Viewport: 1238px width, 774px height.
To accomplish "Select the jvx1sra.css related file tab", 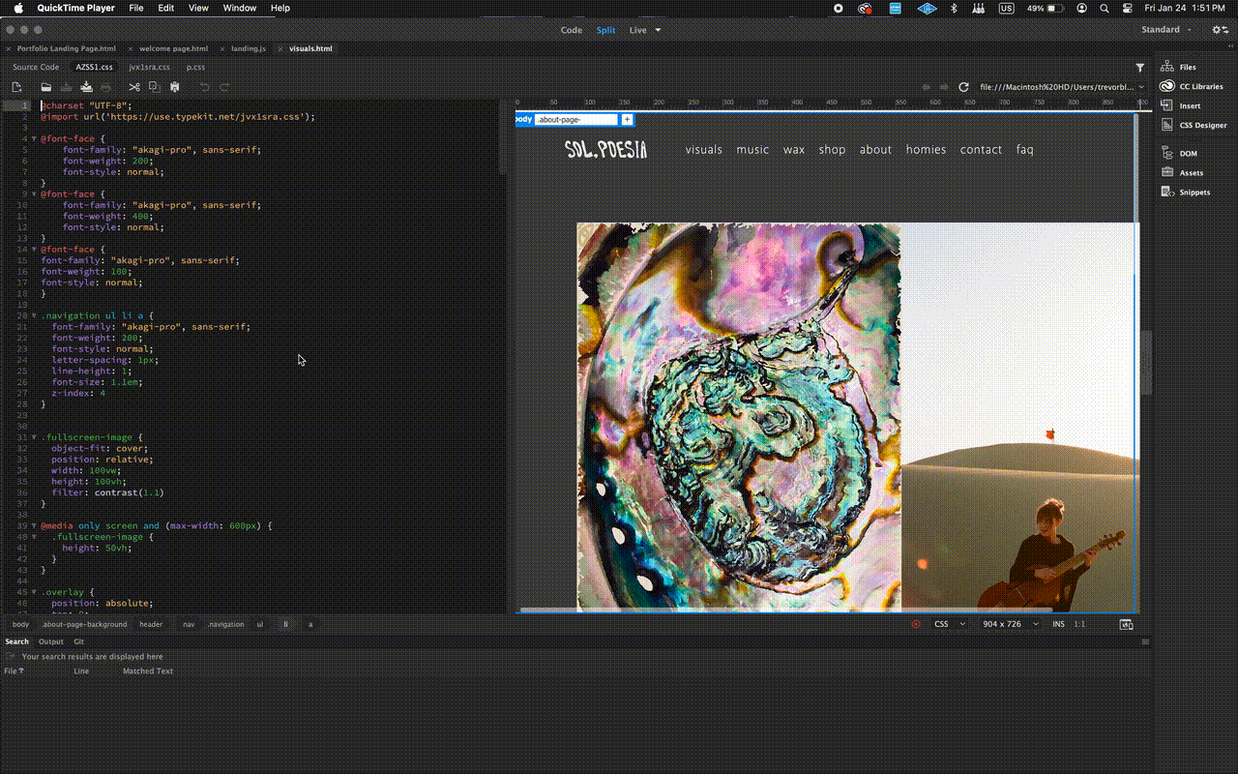I will pyautogui.click(x=149, y=67).
